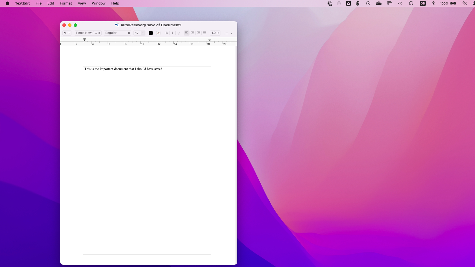Open the Format menu
The height and width of the screenshot is (267, 475).
point(66,3)
